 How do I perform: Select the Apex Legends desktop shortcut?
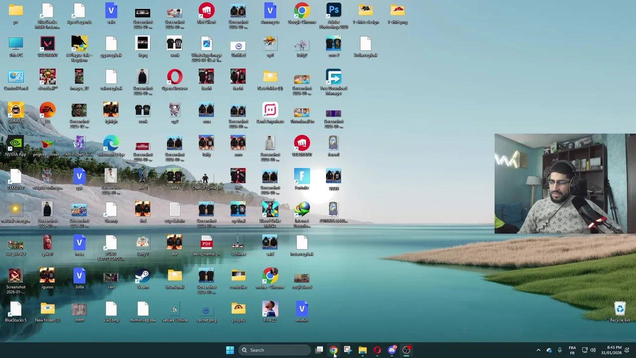(79, 14)
